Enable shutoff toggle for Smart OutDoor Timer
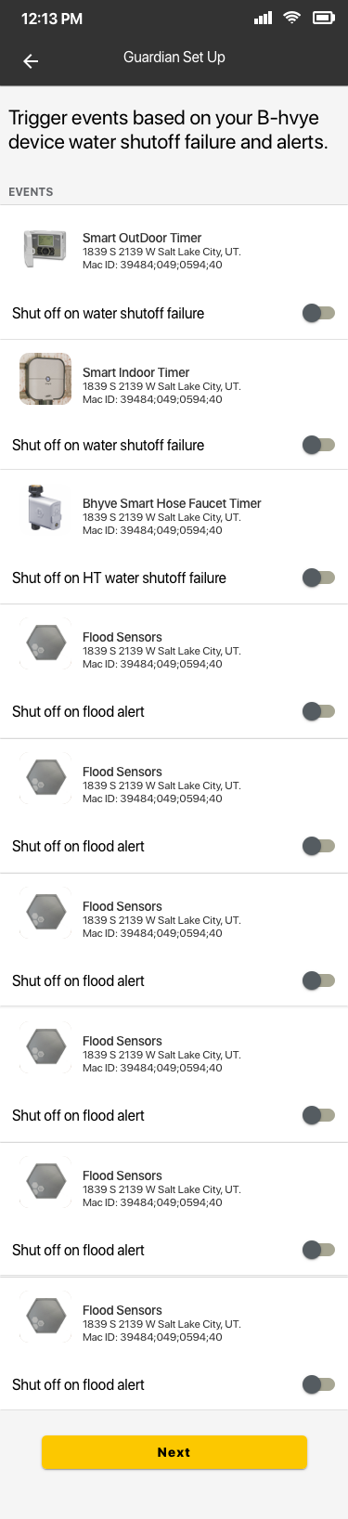348x1519 pixels. [318, 313]
